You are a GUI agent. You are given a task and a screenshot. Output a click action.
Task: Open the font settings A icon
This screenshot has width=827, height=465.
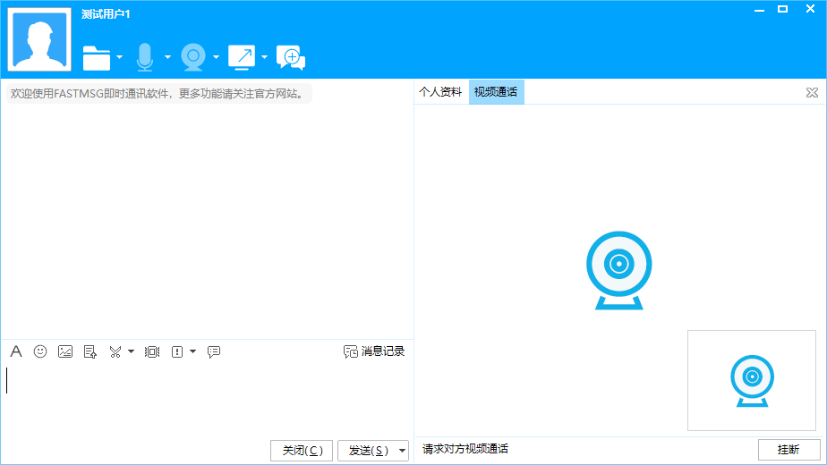(16, 351)
